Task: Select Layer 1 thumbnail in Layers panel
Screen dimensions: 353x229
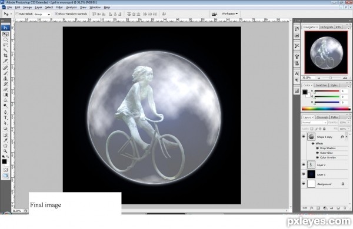Action: [x=311, y=174]
